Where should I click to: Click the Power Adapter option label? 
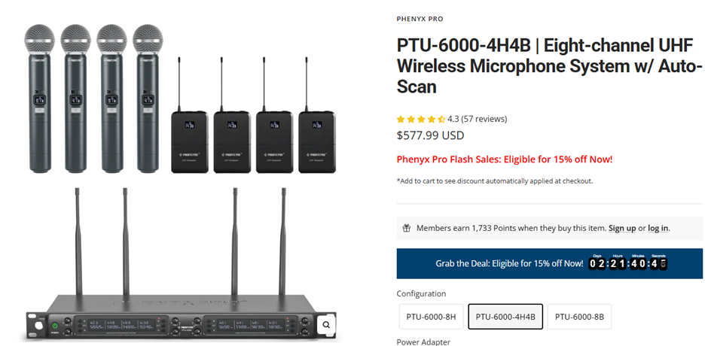click(x=423, y=341)
